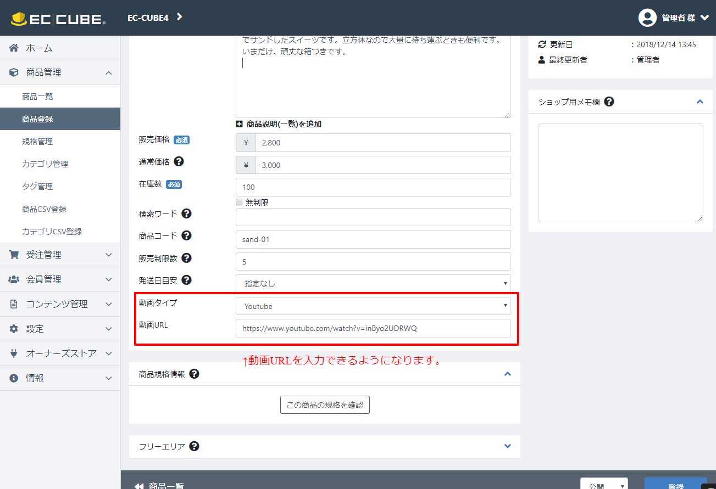Collapse the ショップ用メモ欄 panel
Viewport: 716px width, 489px height.
click(700, 102)
